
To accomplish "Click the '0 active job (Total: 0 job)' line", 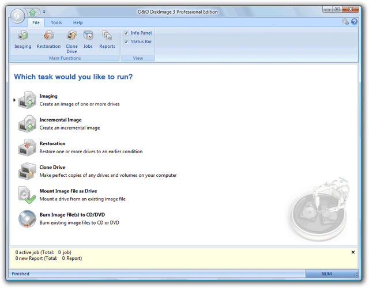I will (43, 252).
